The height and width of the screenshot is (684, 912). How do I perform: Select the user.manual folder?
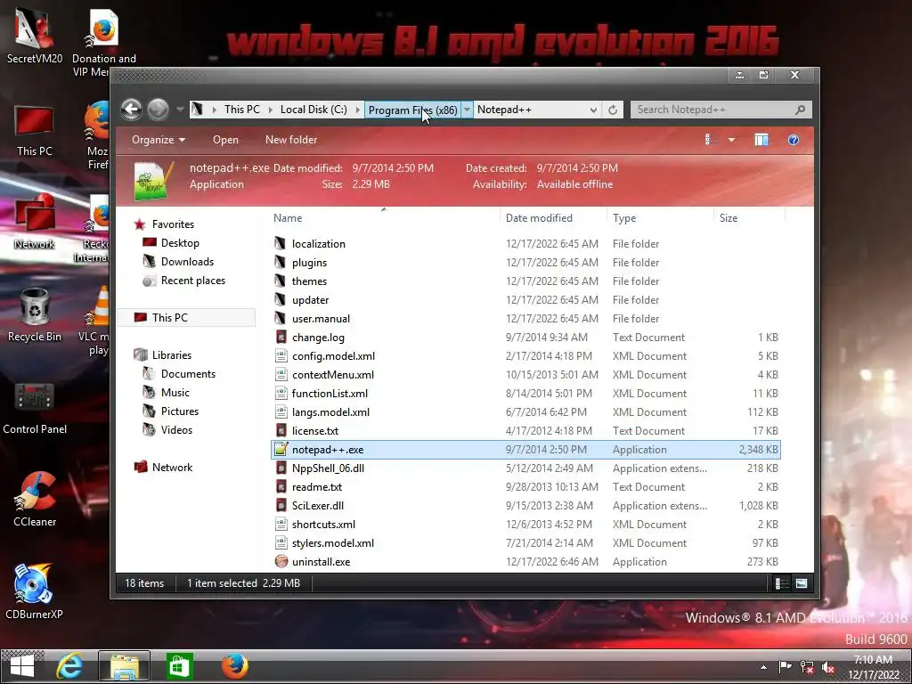(x=321, y=319)
